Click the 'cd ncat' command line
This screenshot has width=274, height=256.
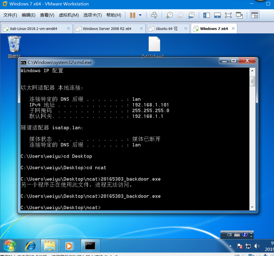63,168
